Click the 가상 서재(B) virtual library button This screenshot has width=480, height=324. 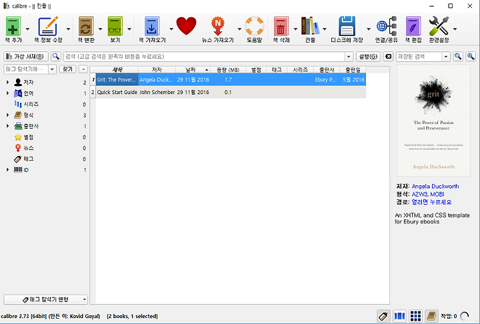point(26,57)
